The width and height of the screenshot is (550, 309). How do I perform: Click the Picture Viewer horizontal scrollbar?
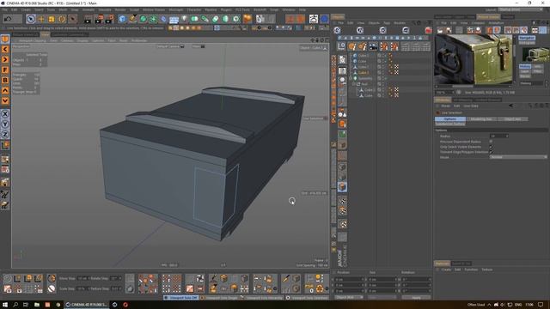(463, 86)
